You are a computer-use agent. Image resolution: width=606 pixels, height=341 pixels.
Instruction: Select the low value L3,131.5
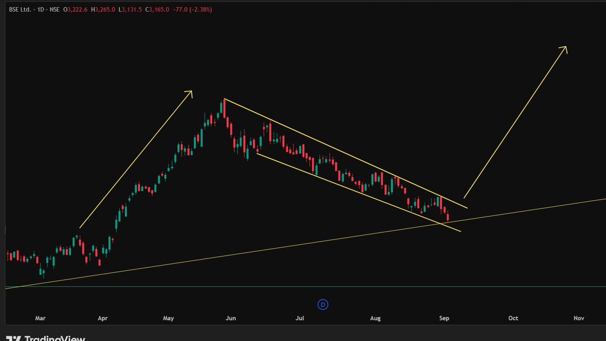coord(130,9)
